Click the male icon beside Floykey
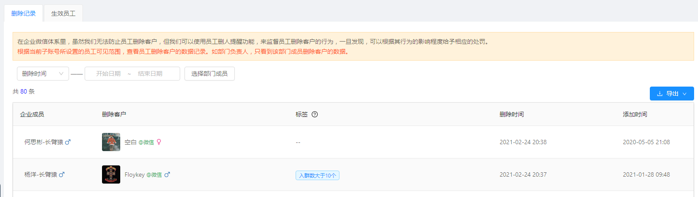This screenshot has height=197, width=698. pyautogui.click(x=167, y=174)
